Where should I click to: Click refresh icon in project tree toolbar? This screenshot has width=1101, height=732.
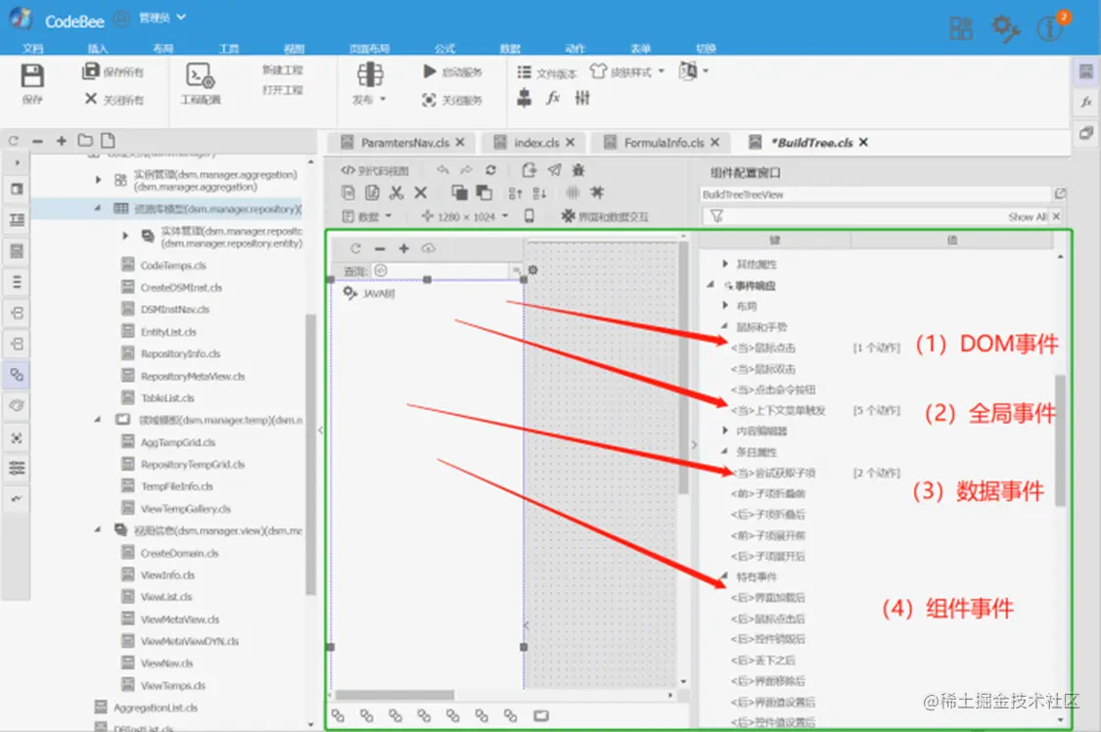14,141
